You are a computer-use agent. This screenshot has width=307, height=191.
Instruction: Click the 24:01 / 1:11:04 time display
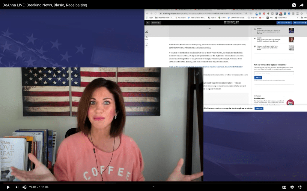(x=39, y=187)
